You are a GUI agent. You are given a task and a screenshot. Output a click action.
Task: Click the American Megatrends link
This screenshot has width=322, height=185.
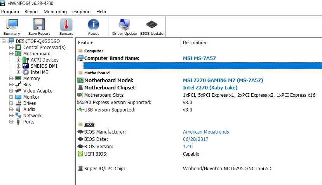(x=206, y=132)
